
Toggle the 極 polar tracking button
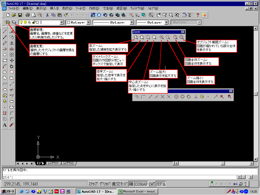click(x=131, y=184)
